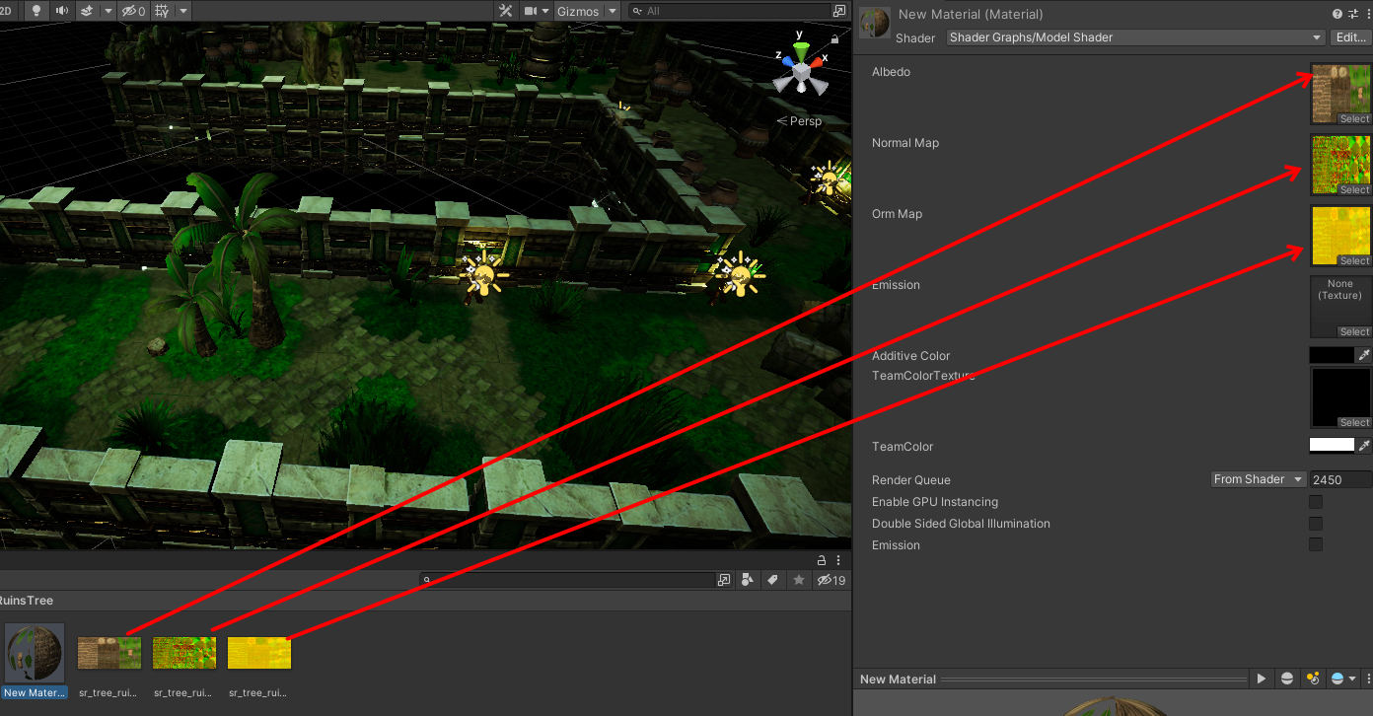Click the Render Queue value field 2450
This screenshot has width=1373, height=716.
click(x=1340, y=479)
